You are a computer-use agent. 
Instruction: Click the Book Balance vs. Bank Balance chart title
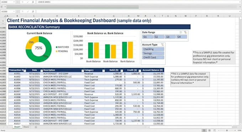pyautogui.click(x=105, y=33)
